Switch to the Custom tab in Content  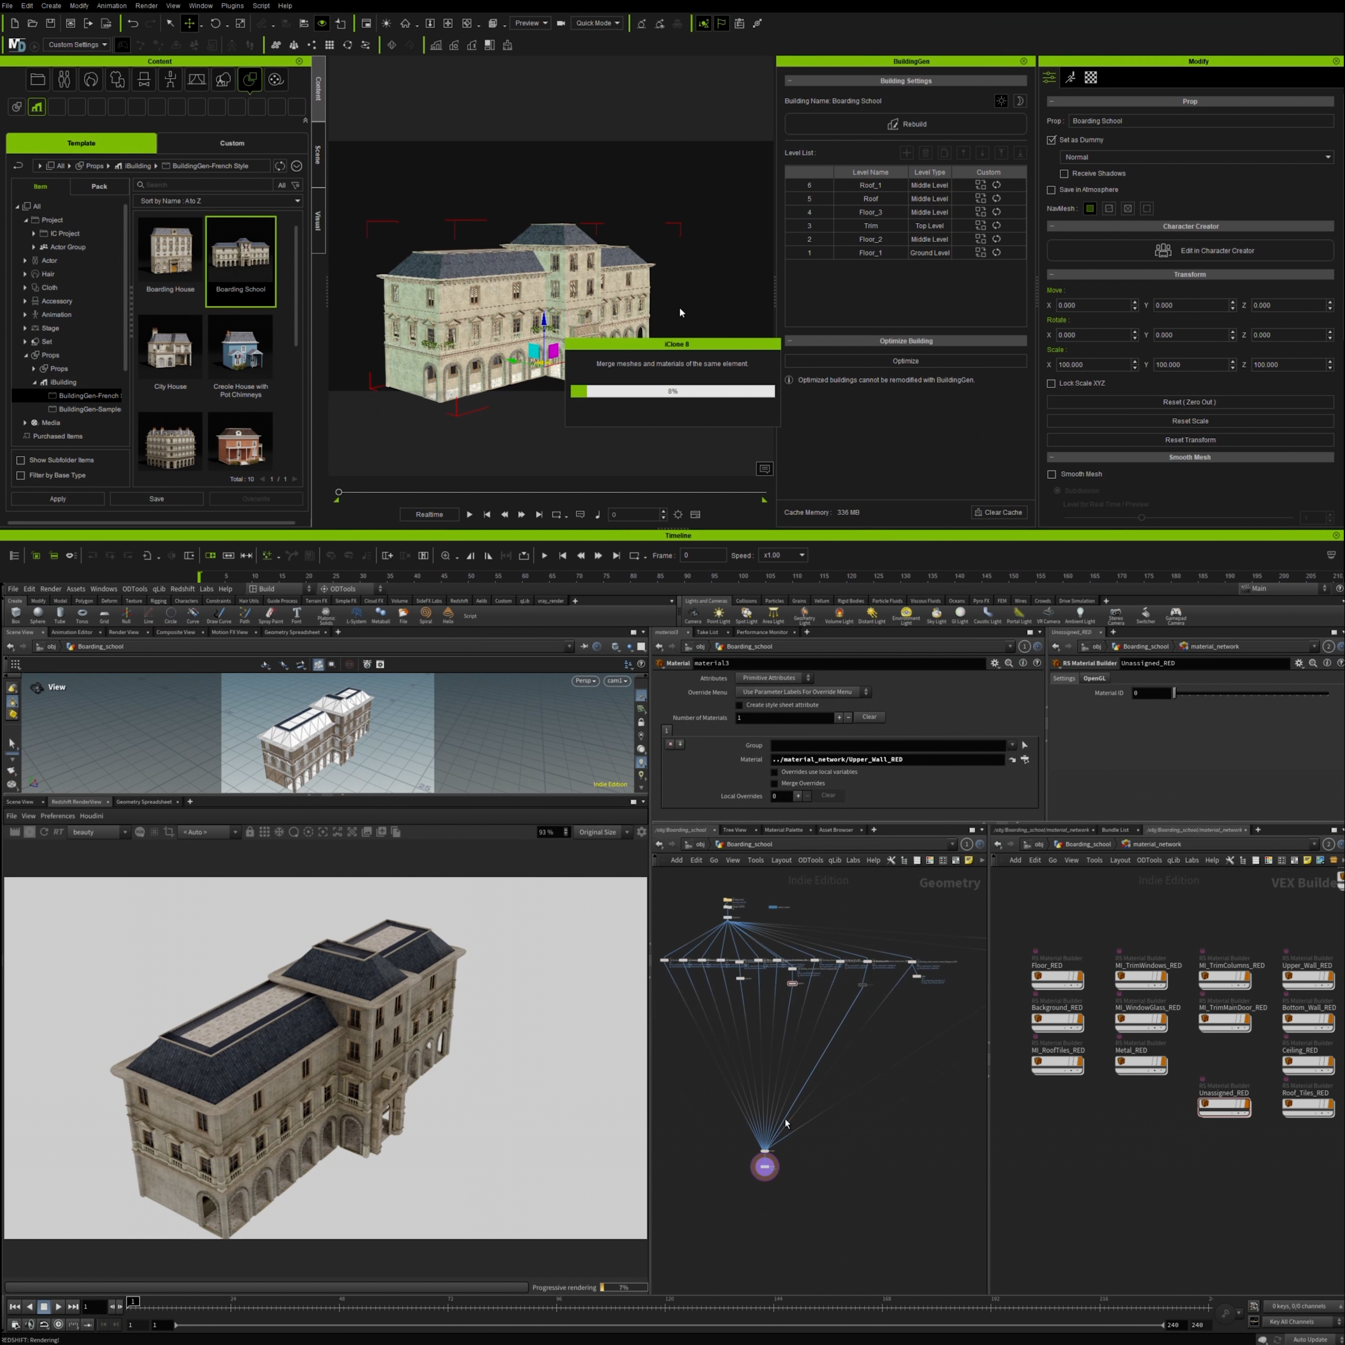click(232, 143)
